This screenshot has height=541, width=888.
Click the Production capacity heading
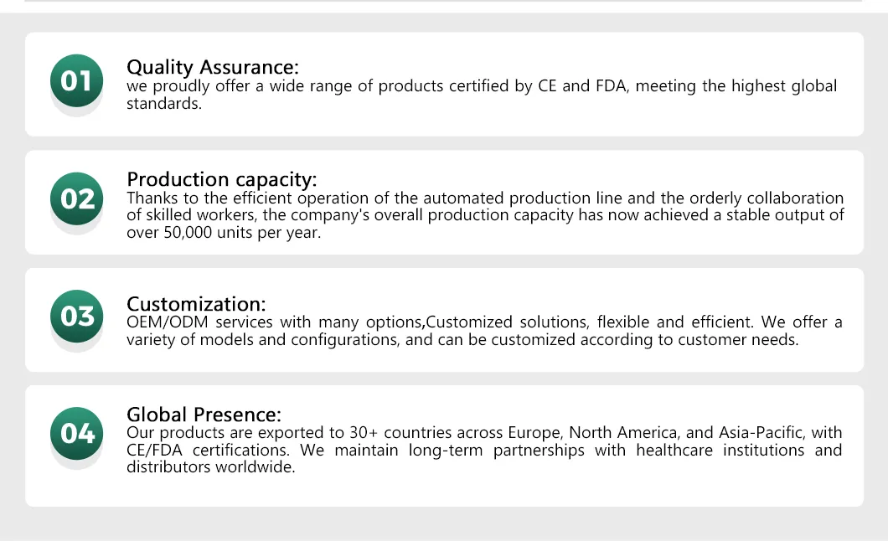point(222,179)
